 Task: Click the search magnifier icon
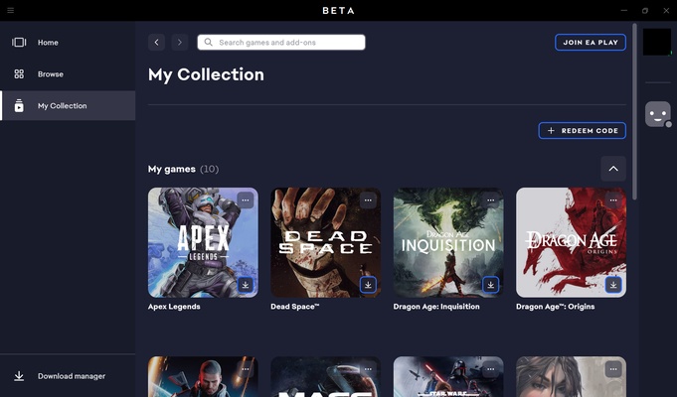(208, 43)
